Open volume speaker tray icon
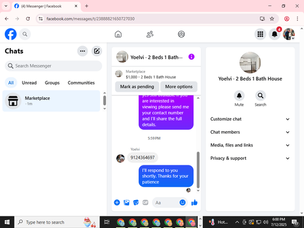The height and width of the screenshot is (228, 304). click(266, 222)
